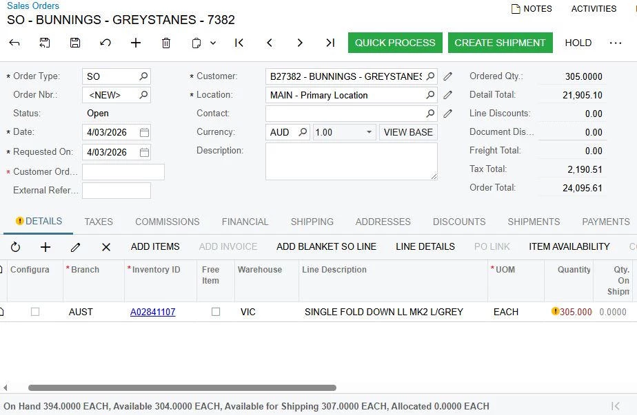This screenshot has width=637, height=415.
Task: Open ITEM AVAILABILITY
Action: click(x=569, y=246)
